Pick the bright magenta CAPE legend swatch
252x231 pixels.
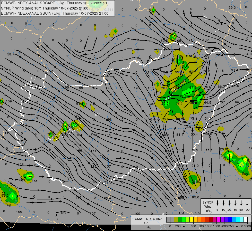219,219
